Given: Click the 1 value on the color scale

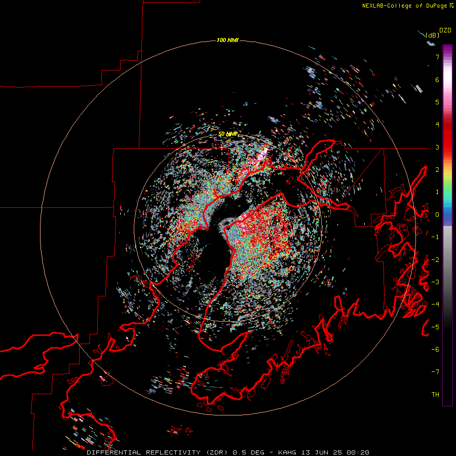Looking at the screenshot, I should coord(437,192).
